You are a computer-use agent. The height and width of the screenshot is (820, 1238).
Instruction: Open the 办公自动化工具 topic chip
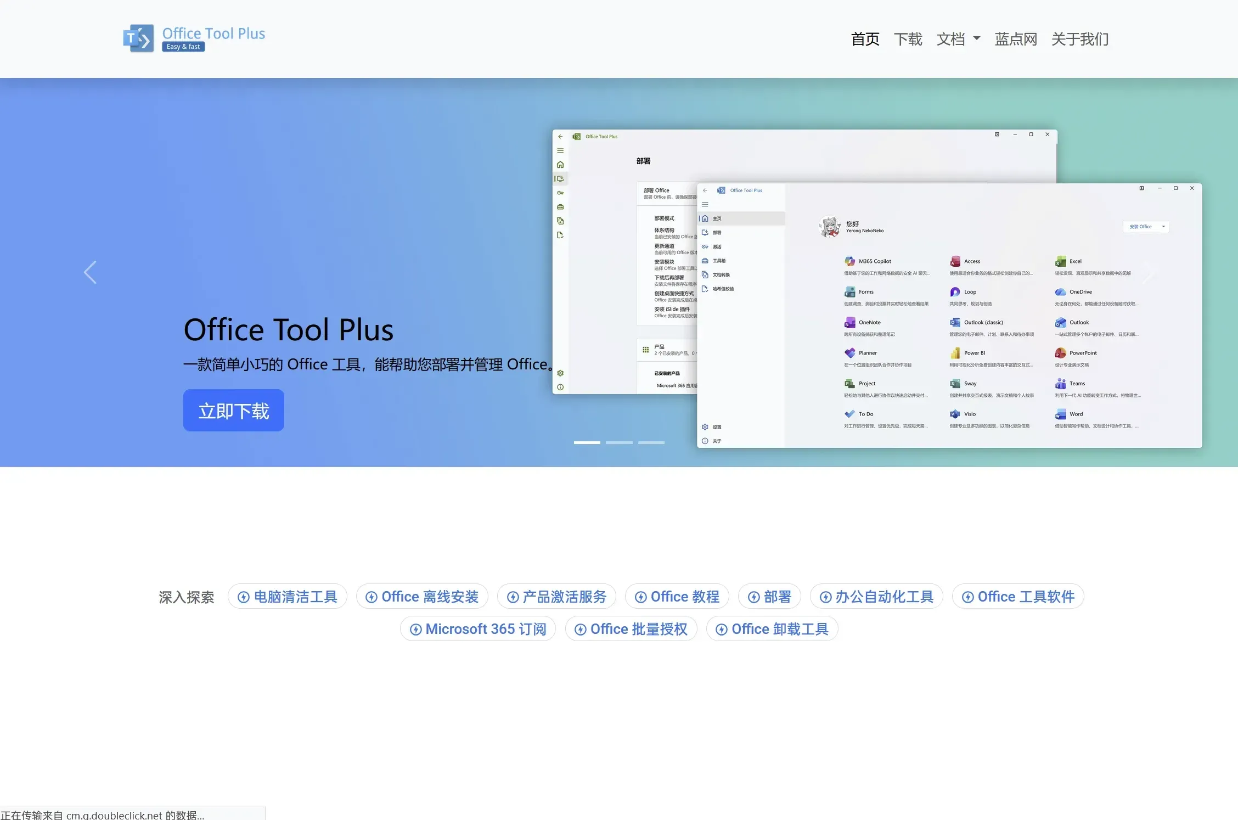876,597
